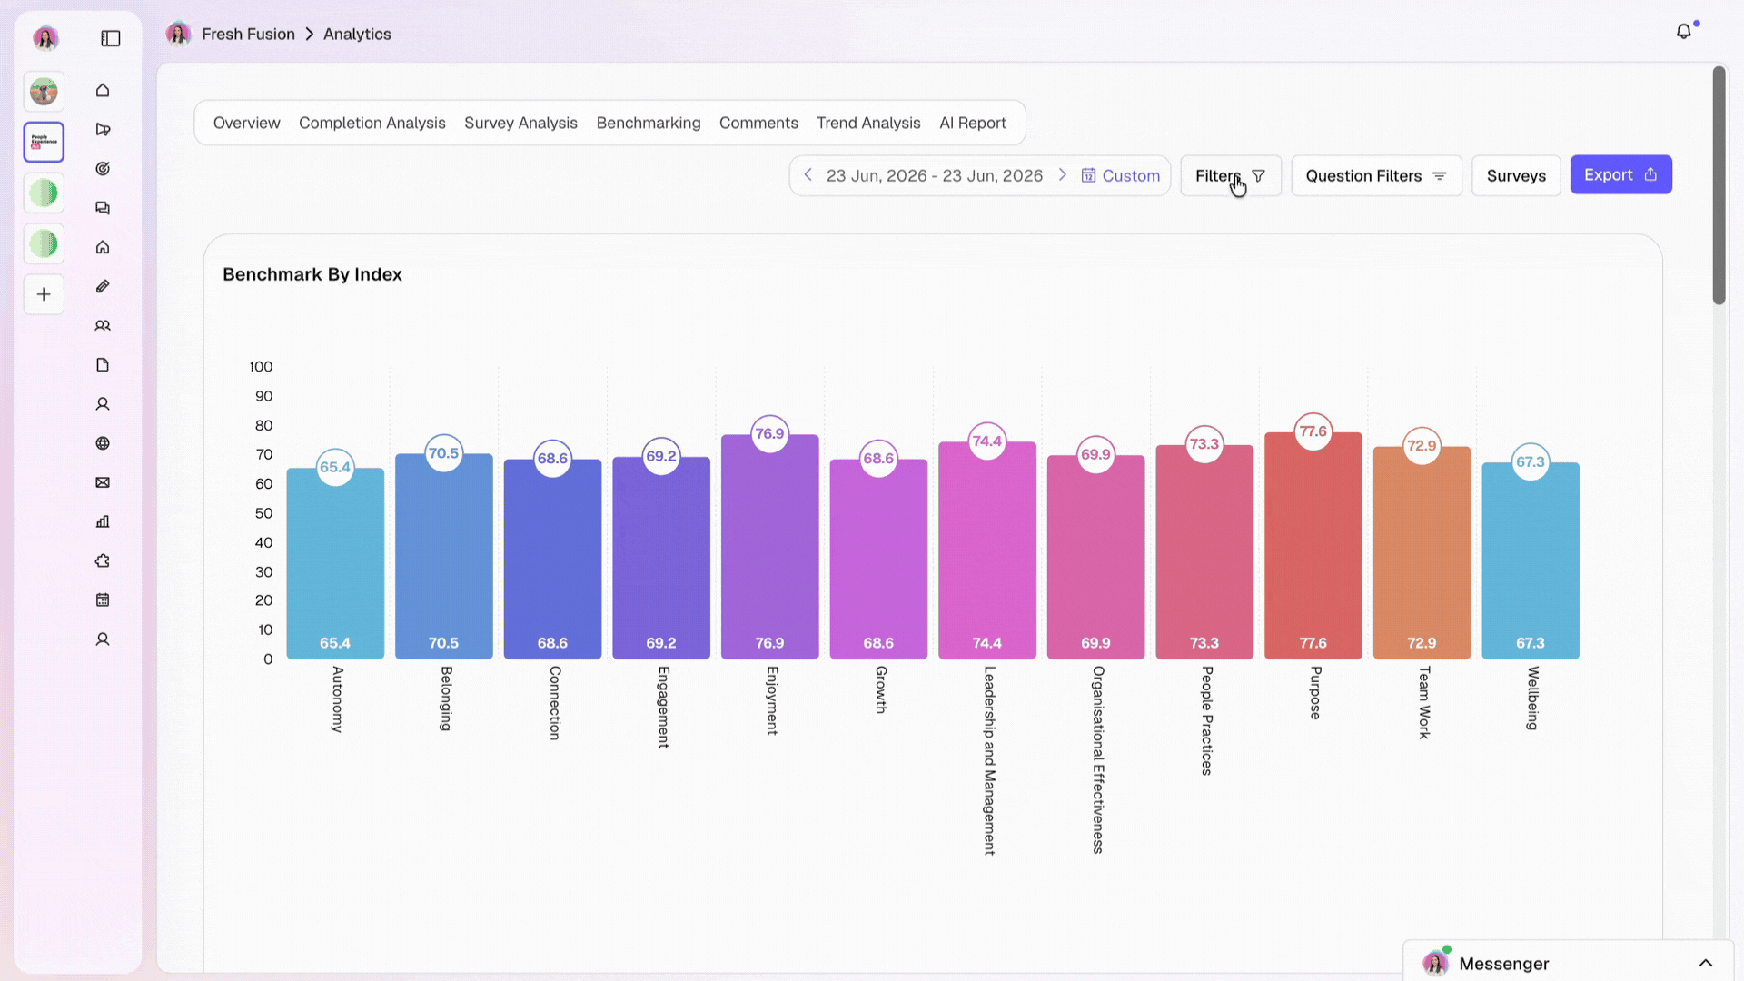This screenshot has height=981, width=1744.
Task: Open the analytics bar chart sidebar icon
Action: 103,521
